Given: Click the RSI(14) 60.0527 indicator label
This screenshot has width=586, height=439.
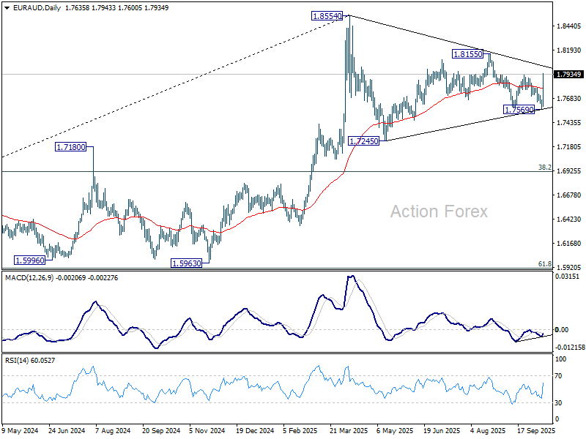Looking at the screenshot, I should click(x=29, y=360).
